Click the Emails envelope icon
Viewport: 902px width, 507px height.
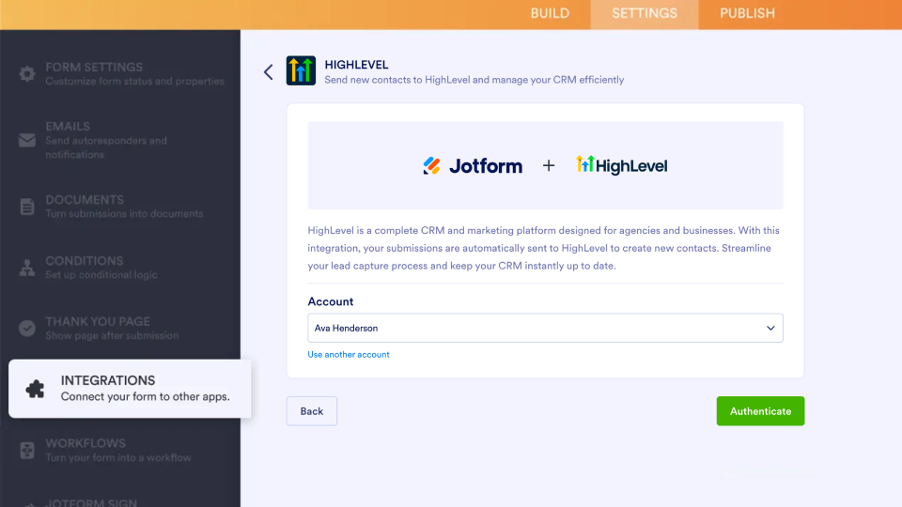27,140
